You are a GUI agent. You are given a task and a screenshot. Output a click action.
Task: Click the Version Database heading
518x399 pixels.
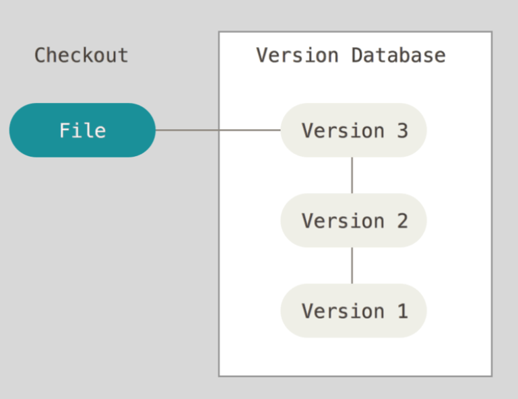click(351, 55)
